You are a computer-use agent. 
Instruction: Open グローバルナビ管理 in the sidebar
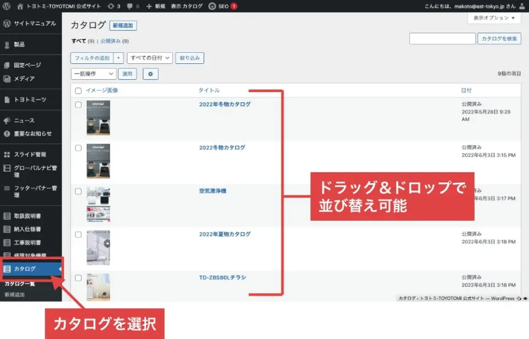click(x=31, y=171)
